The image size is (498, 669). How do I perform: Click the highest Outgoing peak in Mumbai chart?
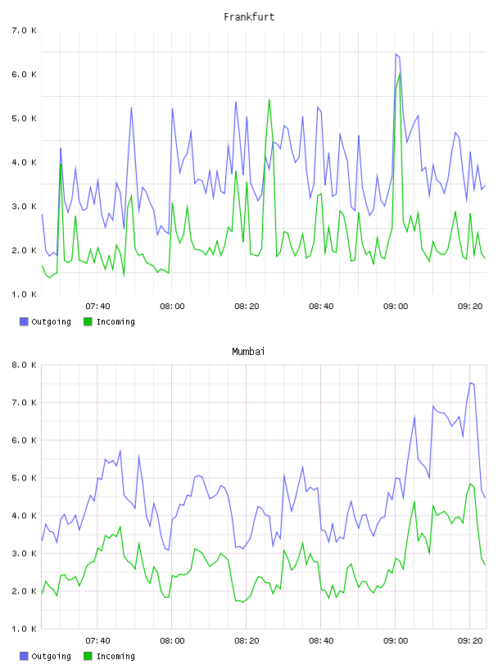470,383
